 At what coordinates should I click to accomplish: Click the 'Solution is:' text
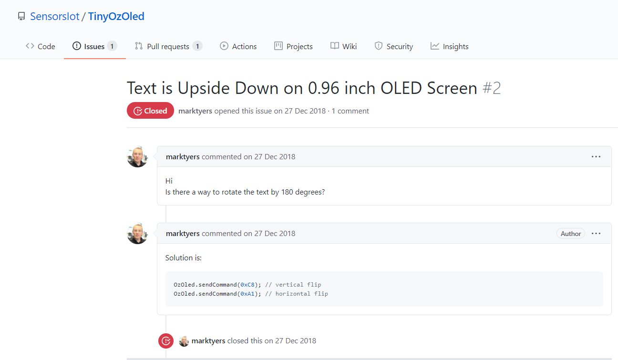184,258
